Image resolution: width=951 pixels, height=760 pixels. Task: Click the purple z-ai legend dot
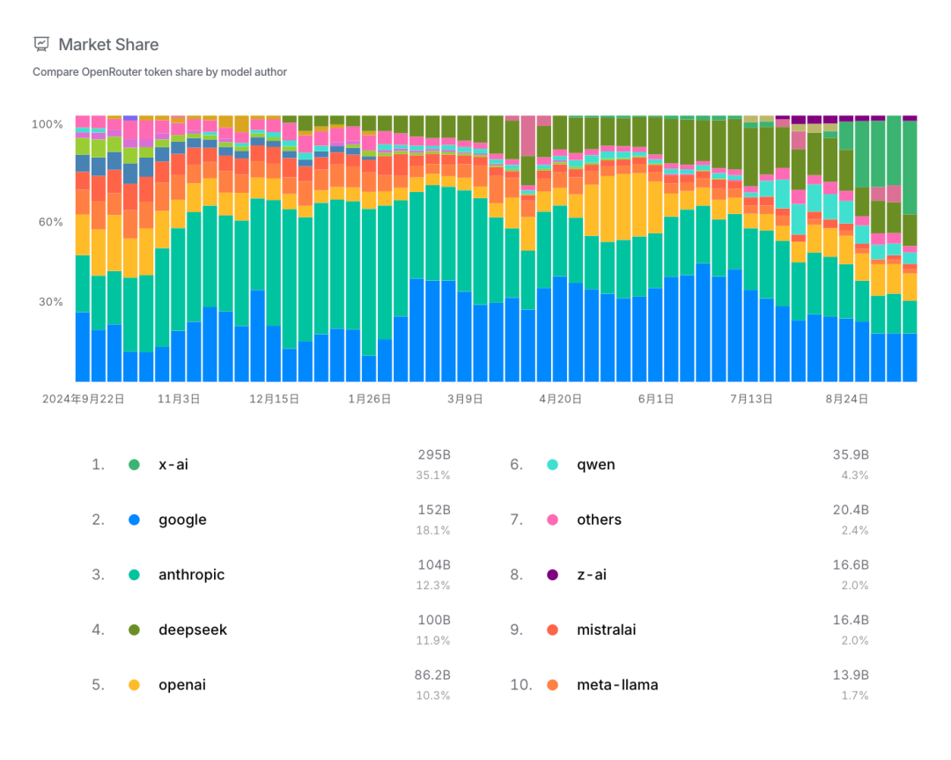click(x=552, y=575)
